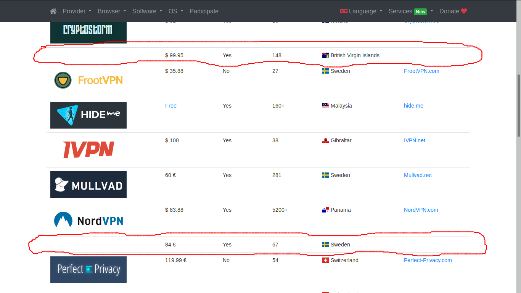Image resolution: width=521 pixels, height=293 pixels.
Task: Select the $ 35.88 price text
Action: pyautogui.click(x=174, y=71)
